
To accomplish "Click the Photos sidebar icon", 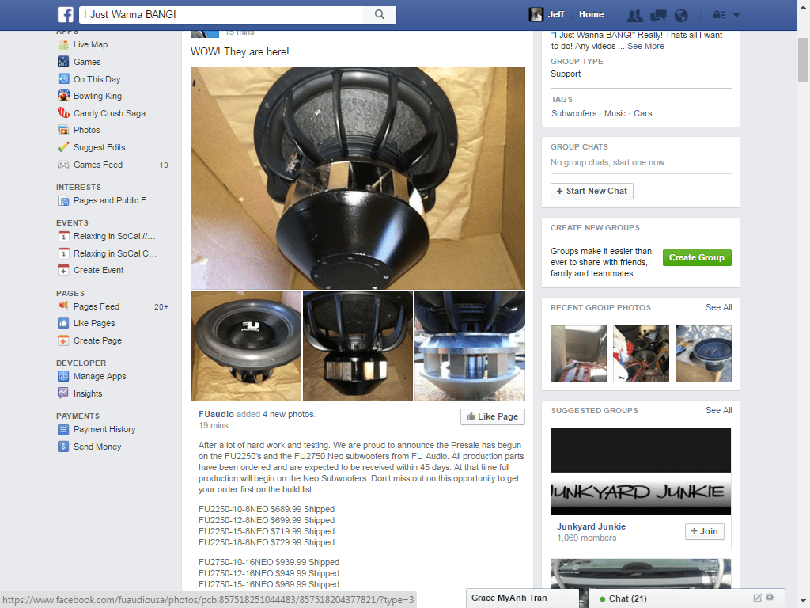I will click(63, 131).
